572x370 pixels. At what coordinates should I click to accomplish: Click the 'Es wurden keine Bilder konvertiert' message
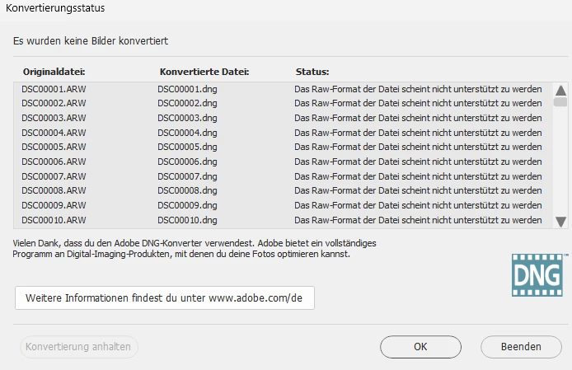[x=91, y=41]
